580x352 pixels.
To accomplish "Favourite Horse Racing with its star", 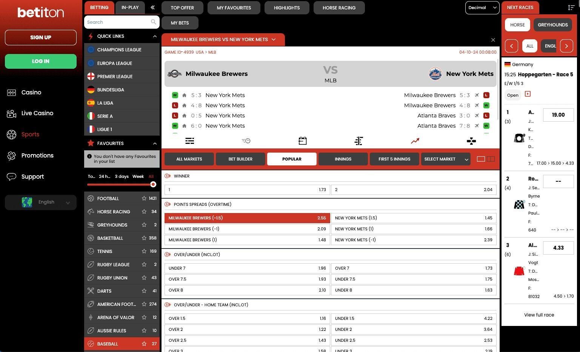I will tap(144, 212).
